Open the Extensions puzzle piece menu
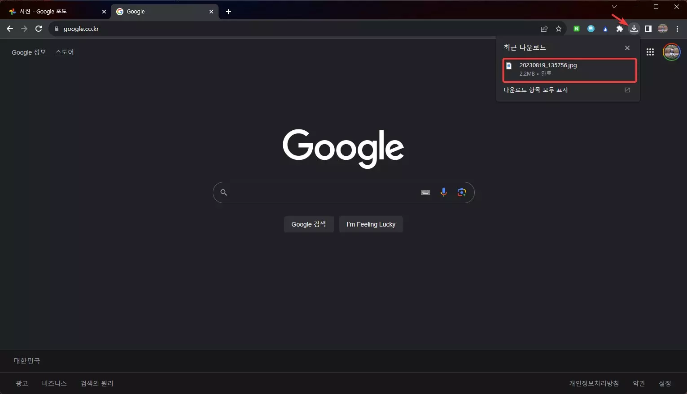 tap(620, 29)
